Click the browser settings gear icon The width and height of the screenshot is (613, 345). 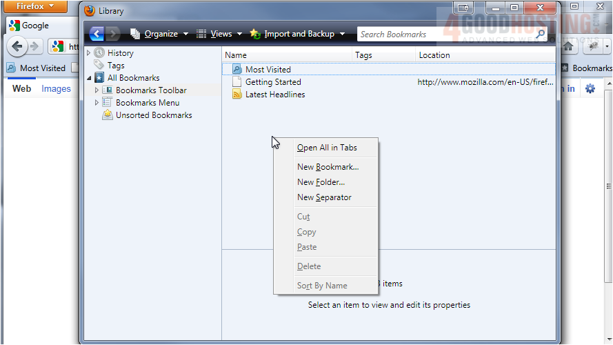click(590, 88)
